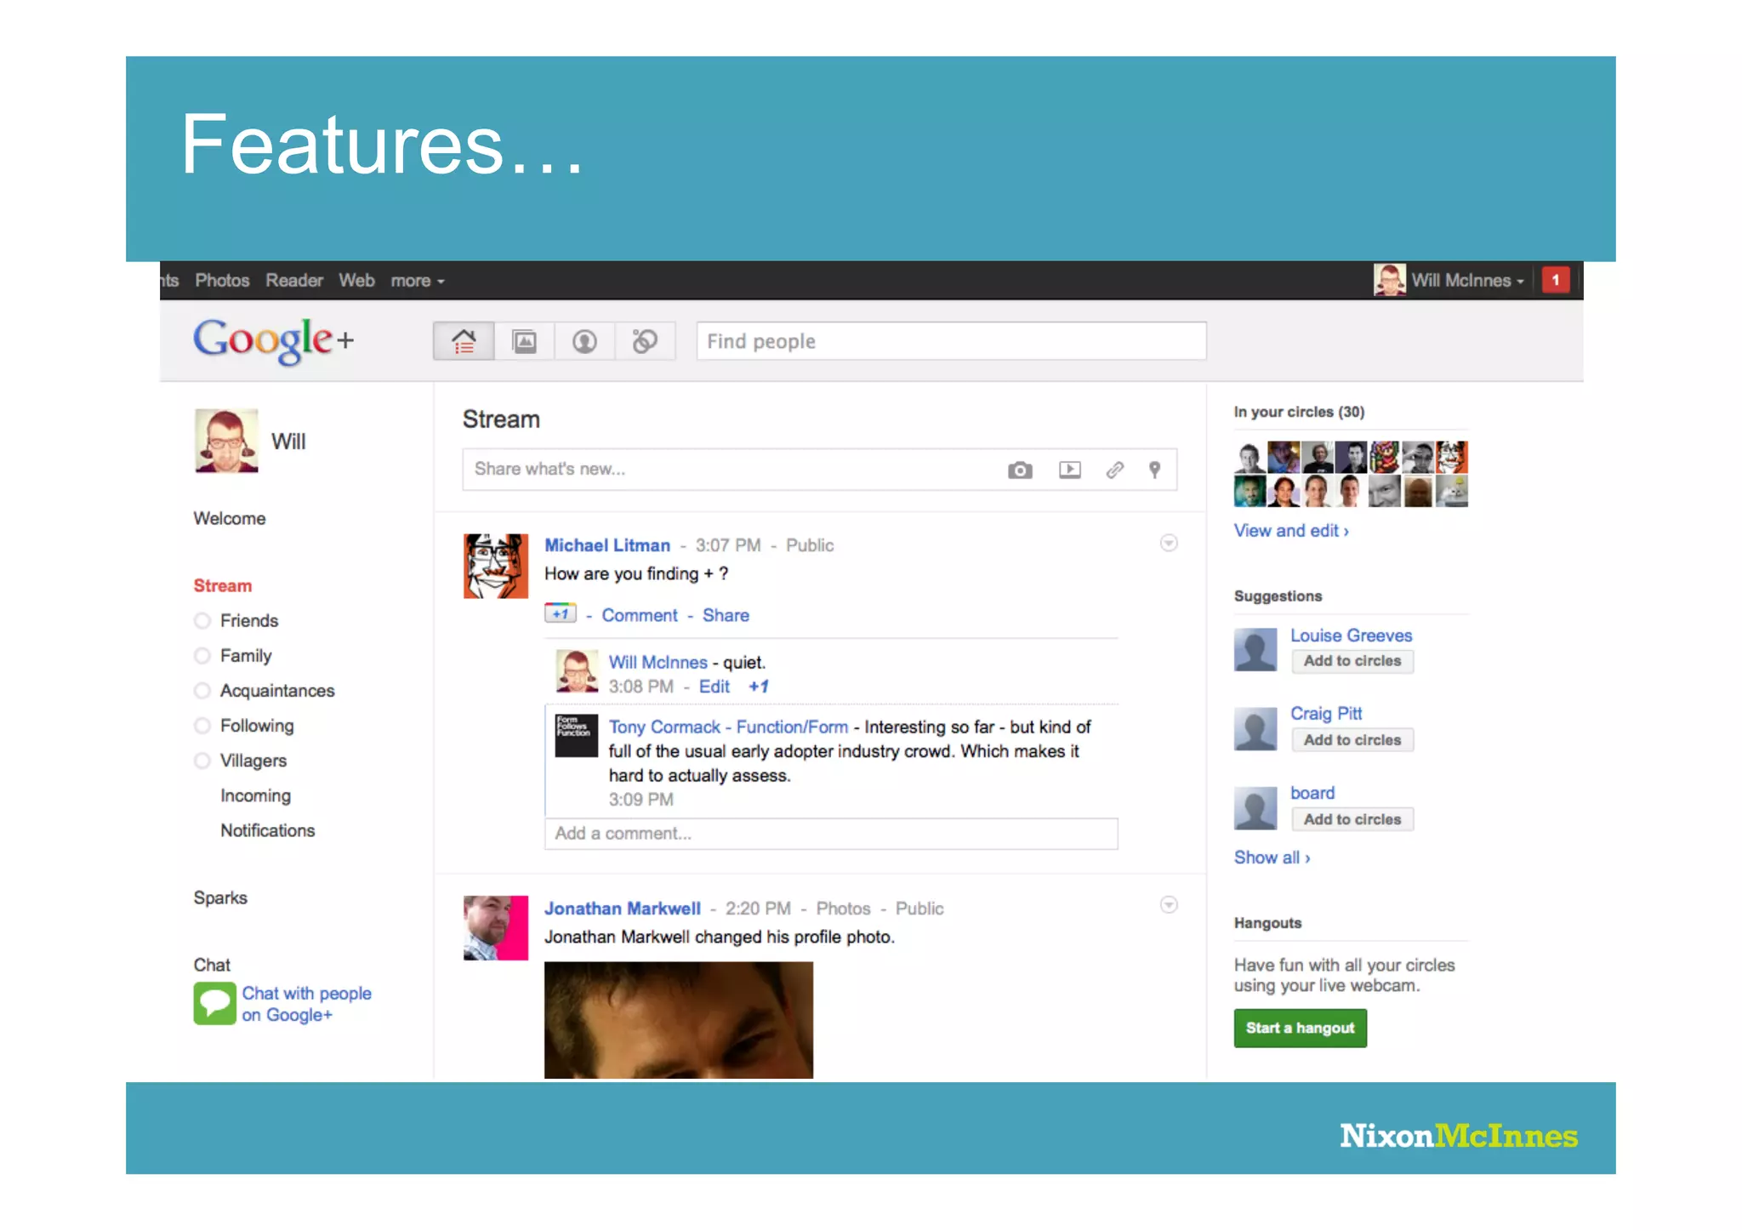Open the Circles icon in Google+ toolbar
This screenshot has width=1742, height=1231.
[645, 341]
